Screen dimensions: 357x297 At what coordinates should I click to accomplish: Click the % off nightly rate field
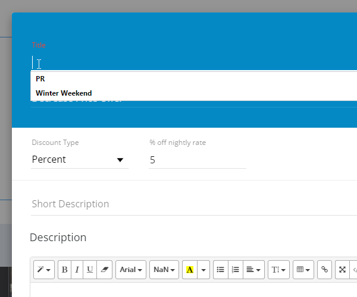pyautogui.click(x=198, y=160)
